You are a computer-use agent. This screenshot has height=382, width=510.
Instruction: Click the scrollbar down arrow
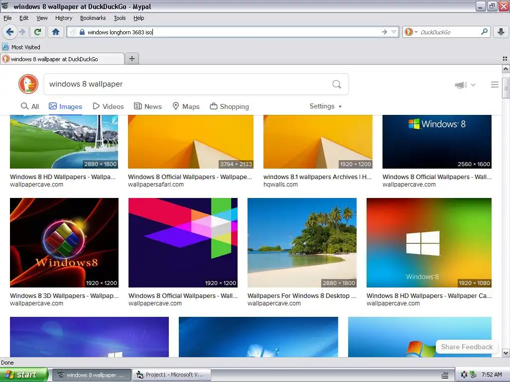pos(506,353)
